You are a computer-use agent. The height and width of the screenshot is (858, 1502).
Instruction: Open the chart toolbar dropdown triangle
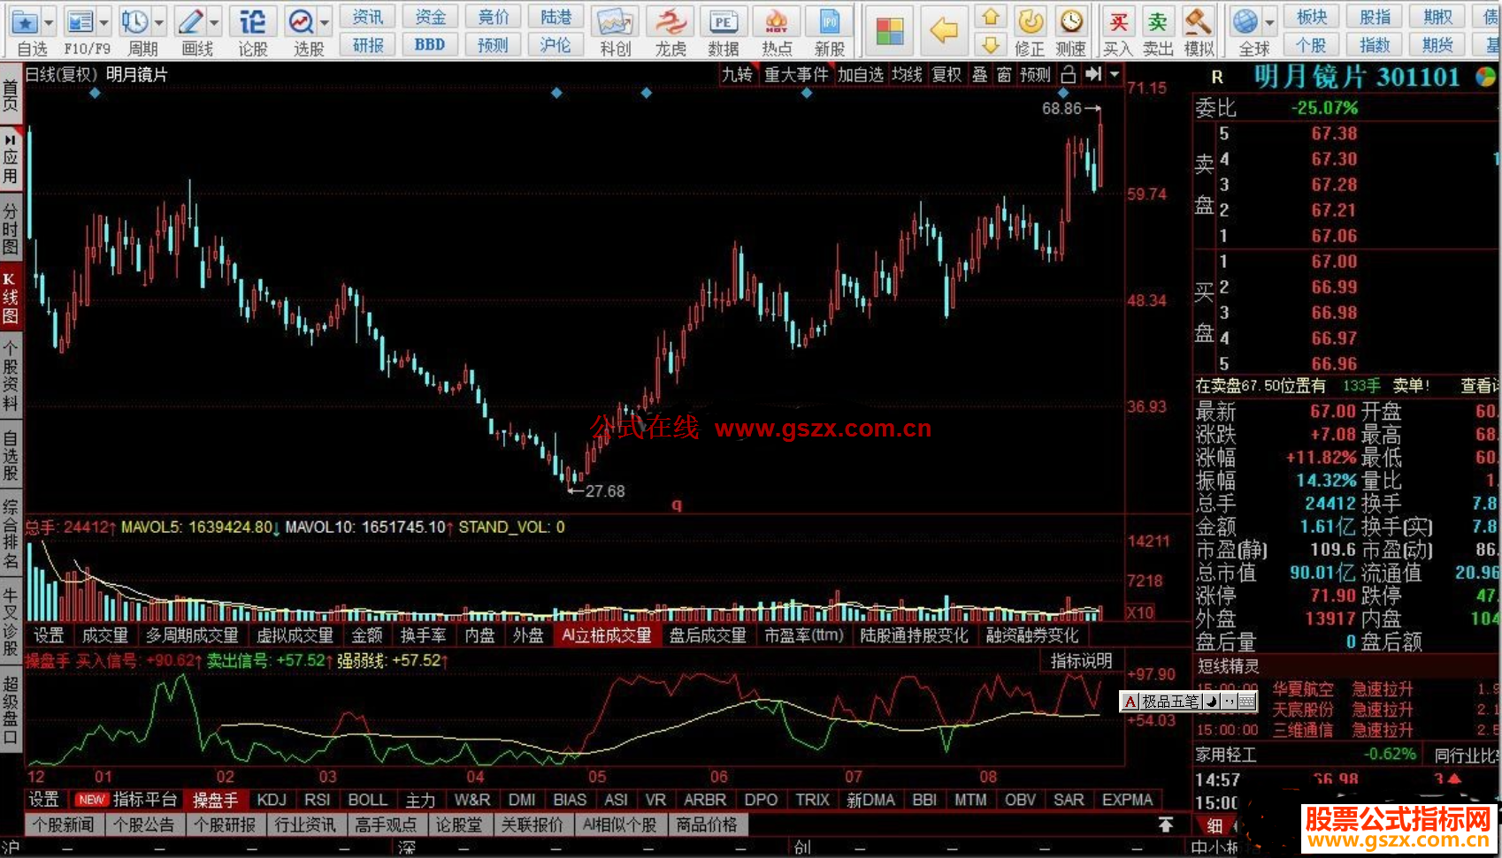(1115, 74)
